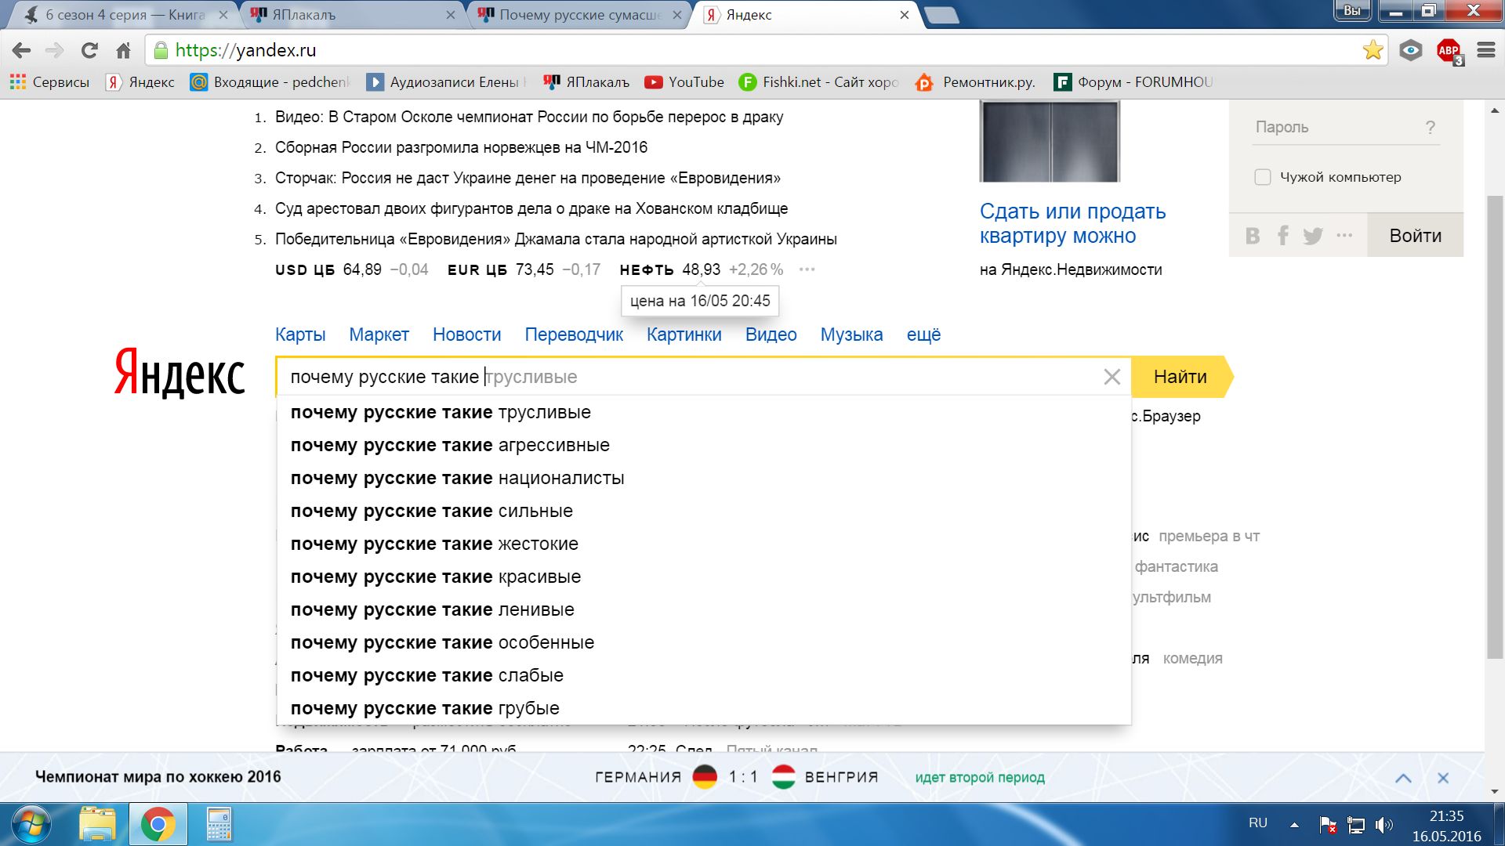Screen dimensions: 1505x846
Task: Switch to the Почему русские сумасшедшие tab
Action: point(580,15)
